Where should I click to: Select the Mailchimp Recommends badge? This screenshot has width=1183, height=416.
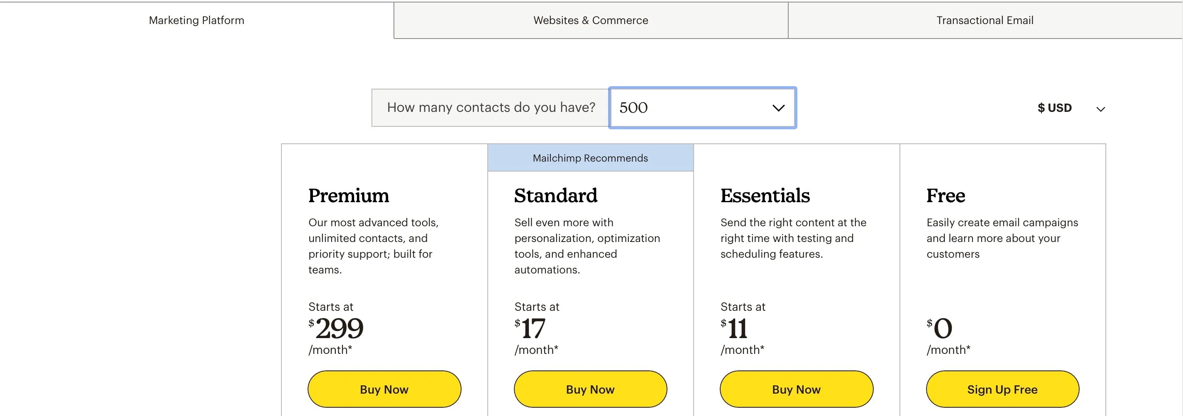tap(590, 157)
